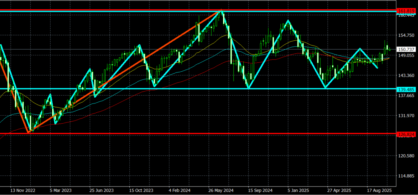Click the red 161.819 price label
This screenshot has width=418, height=195.
[x=407, y=10]
